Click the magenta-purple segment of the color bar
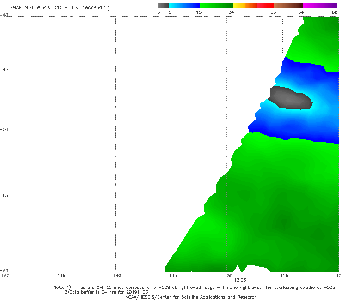 pos(320,6)
